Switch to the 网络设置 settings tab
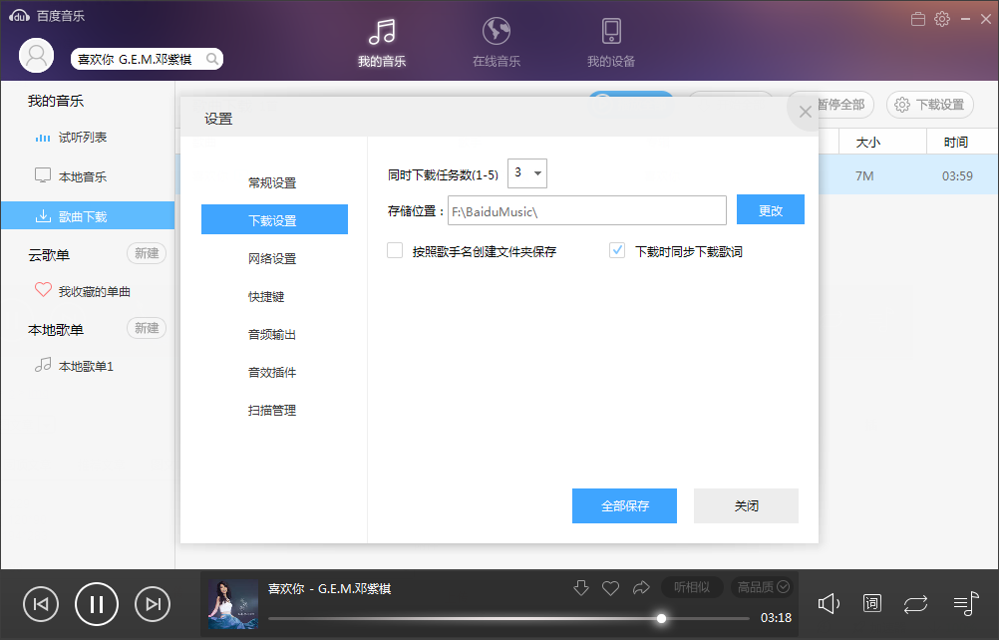This screenshot has width=999, height=640. [x=274, y=257]
